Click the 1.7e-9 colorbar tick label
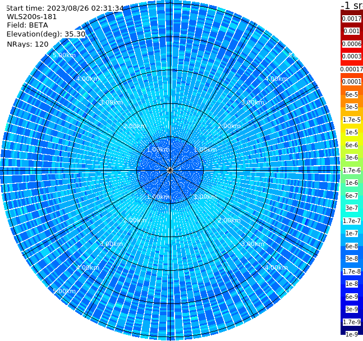The height and width of the screenshot is (341, 363). tap(352, 322)
